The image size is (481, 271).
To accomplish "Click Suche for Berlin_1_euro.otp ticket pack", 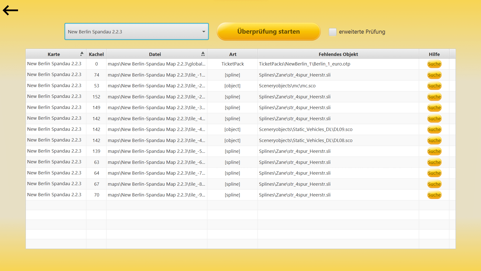I will (434, 64).
